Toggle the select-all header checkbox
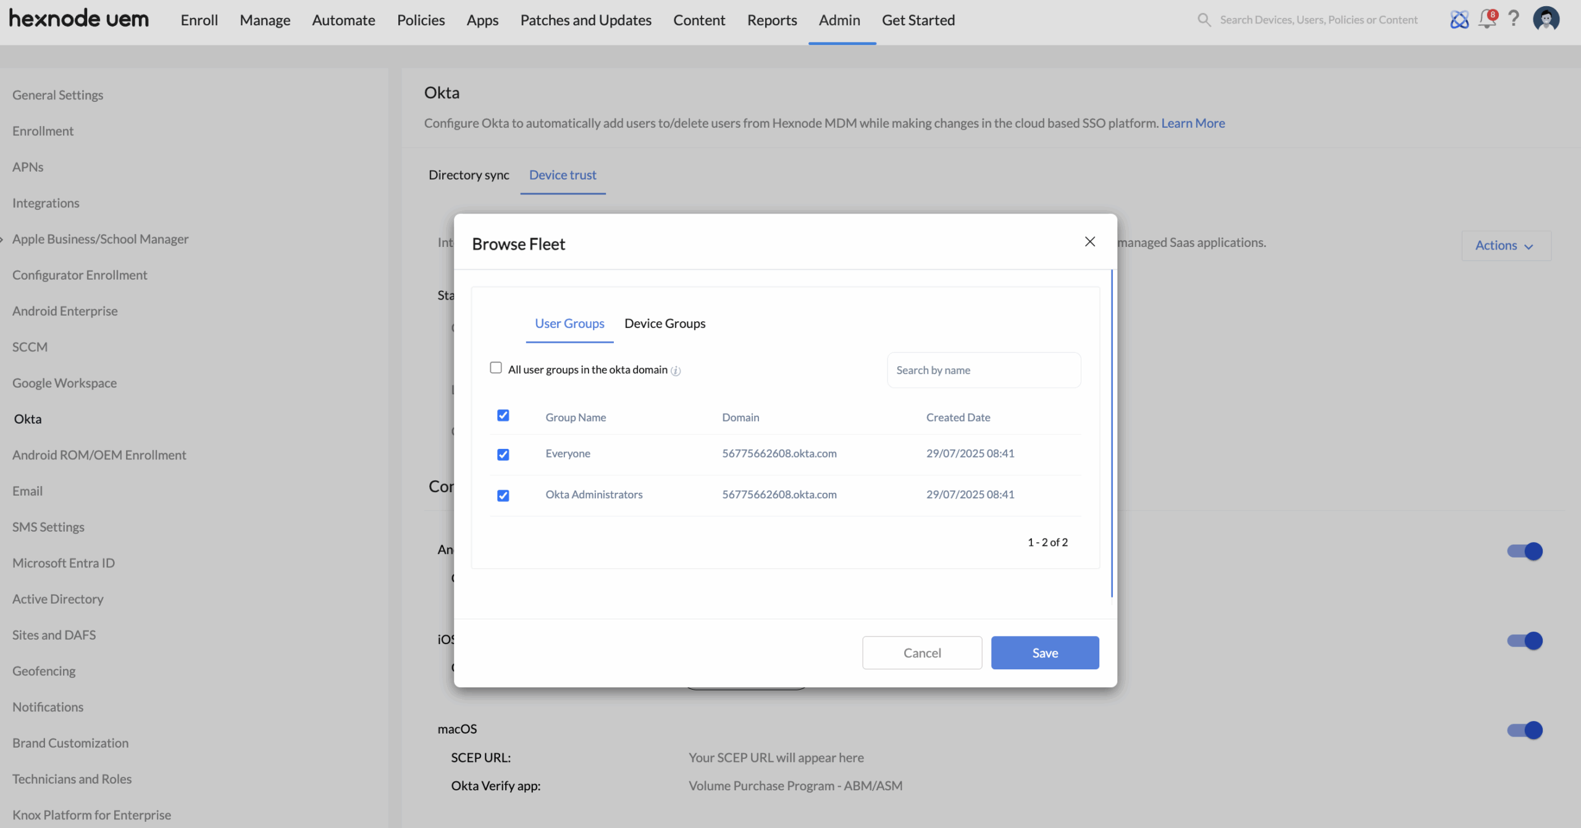This screenshot has height=828, width=1581. tap(503, 416)
